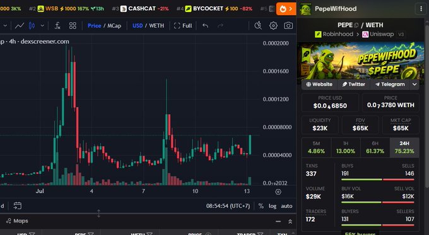Screen dimensions: 429x235
Task: Switch chart to line style icon
Action: [19, 26]
